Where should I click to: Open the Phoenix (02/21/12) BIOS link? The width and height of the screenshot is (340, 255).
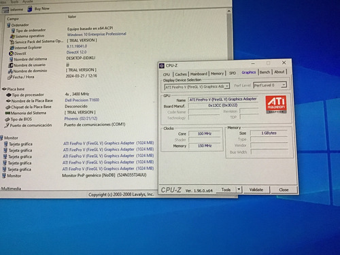pyautogui.click(x=81, y=118)
